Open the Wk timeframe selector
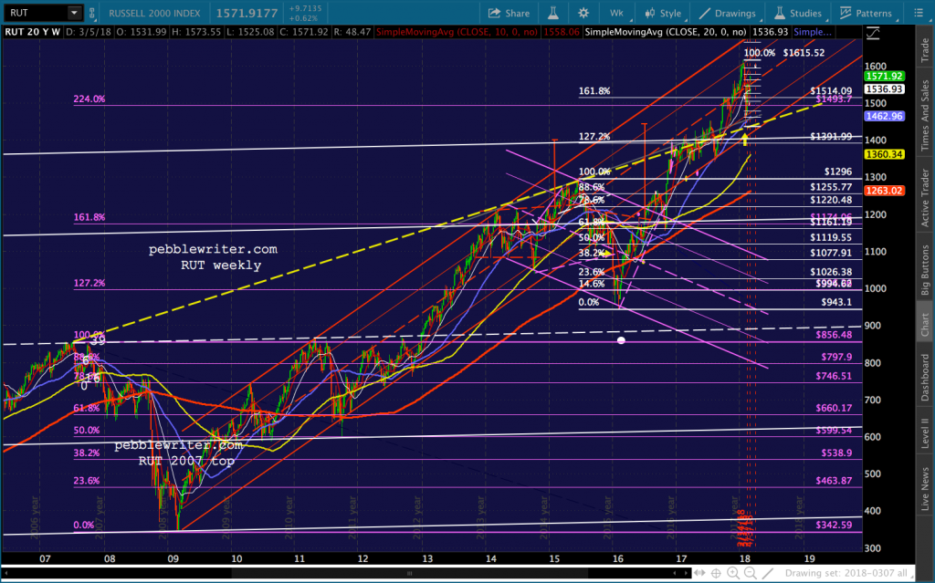The image size is (935, 583). [616, 13]
